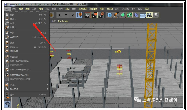
Task: Choose 关闭 (Close) menu entry
Action: coord(27,33)
